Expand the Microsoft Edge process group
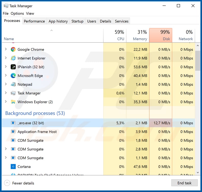Image resolution: width=202 pixels, height=192 pixels. pos(6,75)
